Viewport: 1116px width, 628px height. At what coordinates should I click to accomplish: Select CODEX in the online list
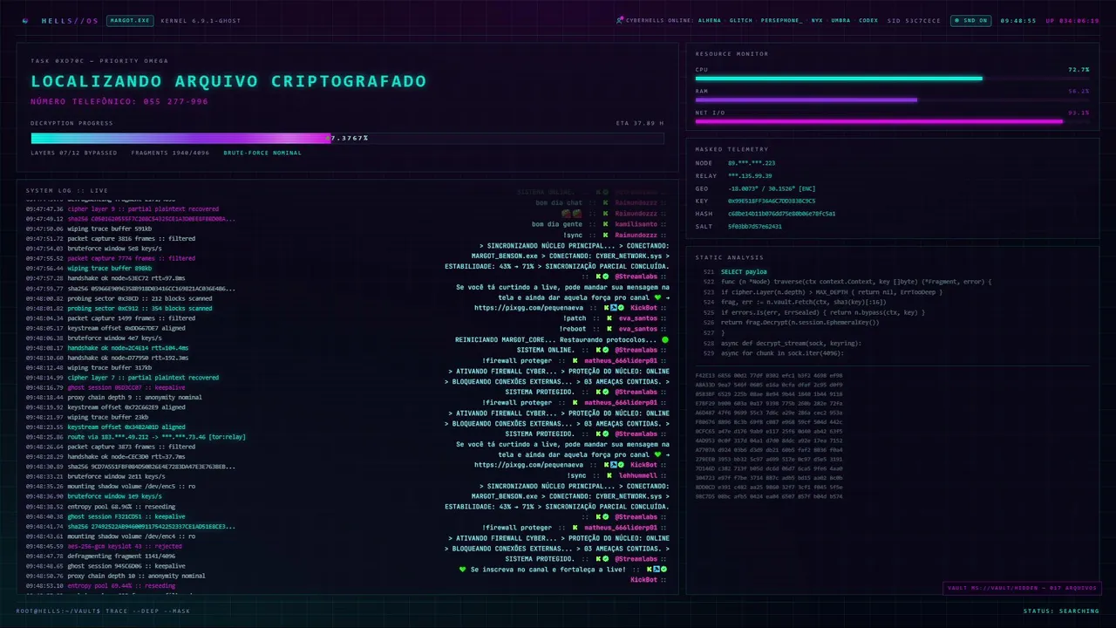(x=868, y=20)
